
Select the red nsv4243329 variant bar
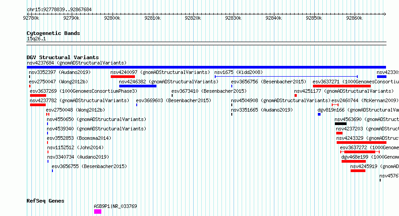point(361,143)
